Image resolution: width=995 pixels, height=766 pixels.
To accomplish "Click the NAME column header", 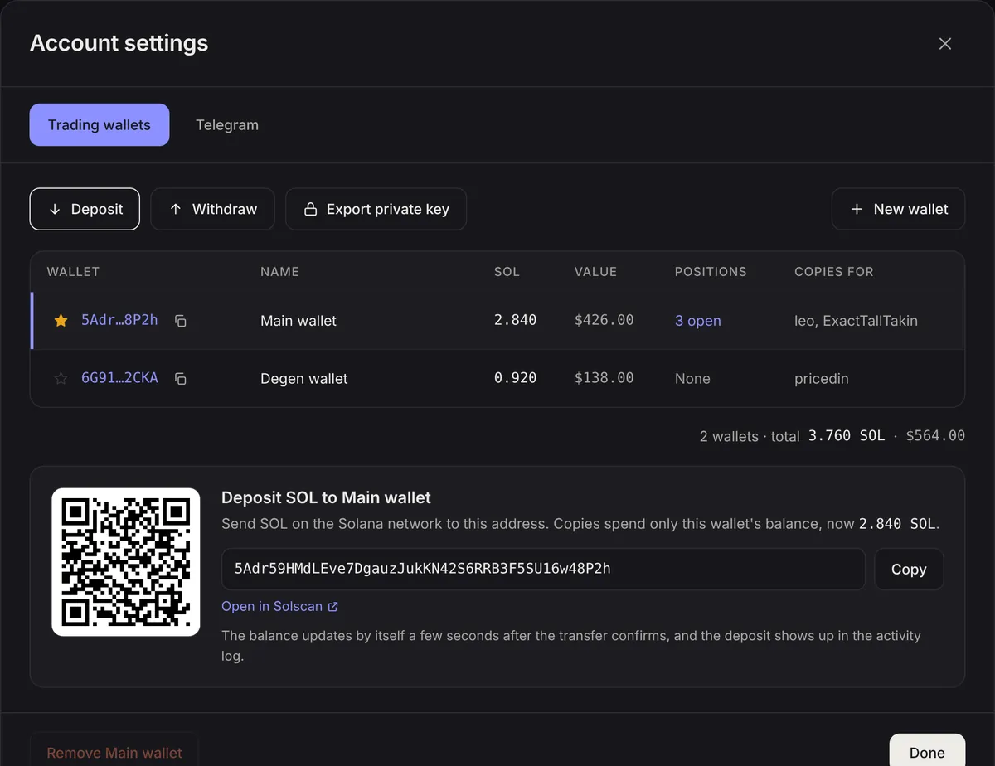I will point(279,272).
